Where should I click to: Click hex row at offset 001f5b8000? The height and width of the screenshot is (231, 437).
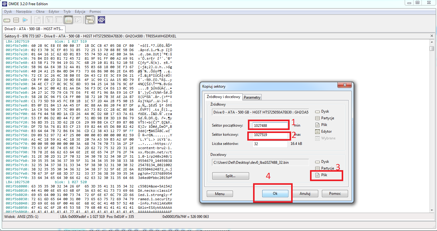tap(89, 186)
